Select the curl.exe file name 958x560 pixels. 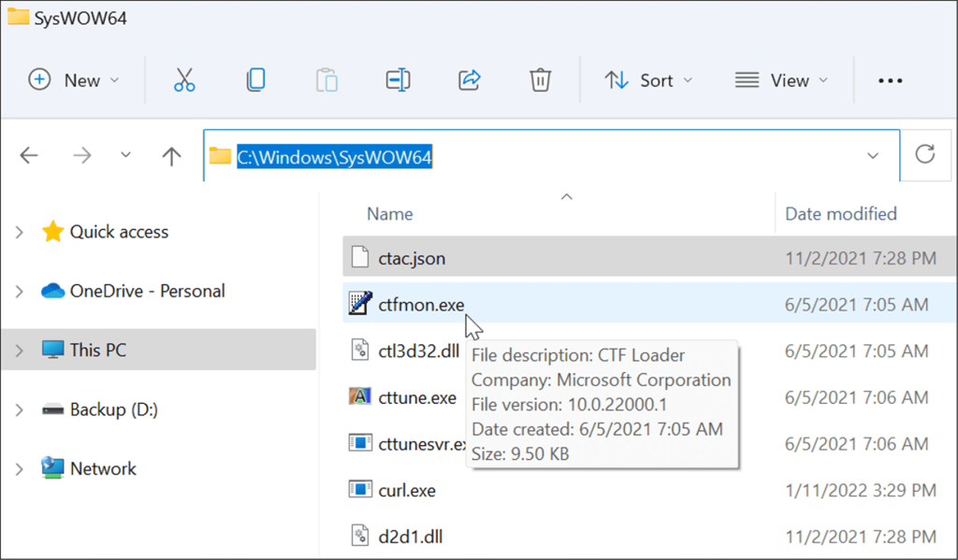coord(407,491)
